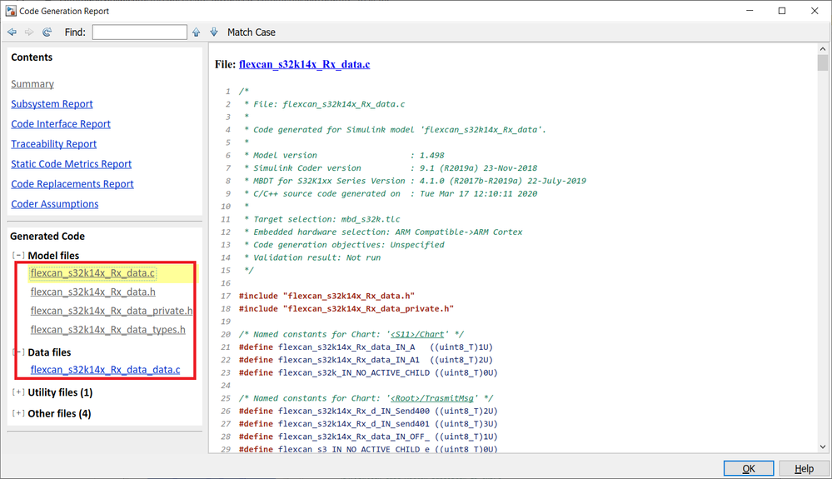832x479 pixels.
Task: Click the 'Embedded hardware selection' comment line
Action: point(382,232)
